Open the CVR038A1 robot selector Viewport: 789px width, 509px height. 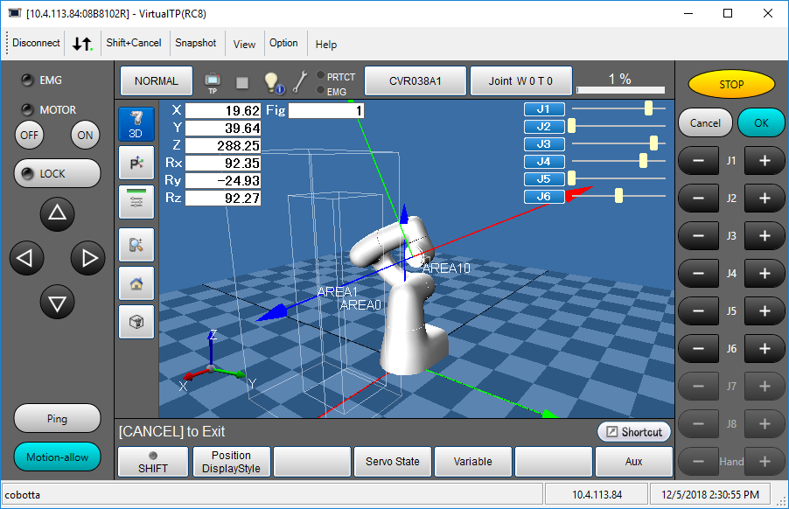[x=415, y=80]
